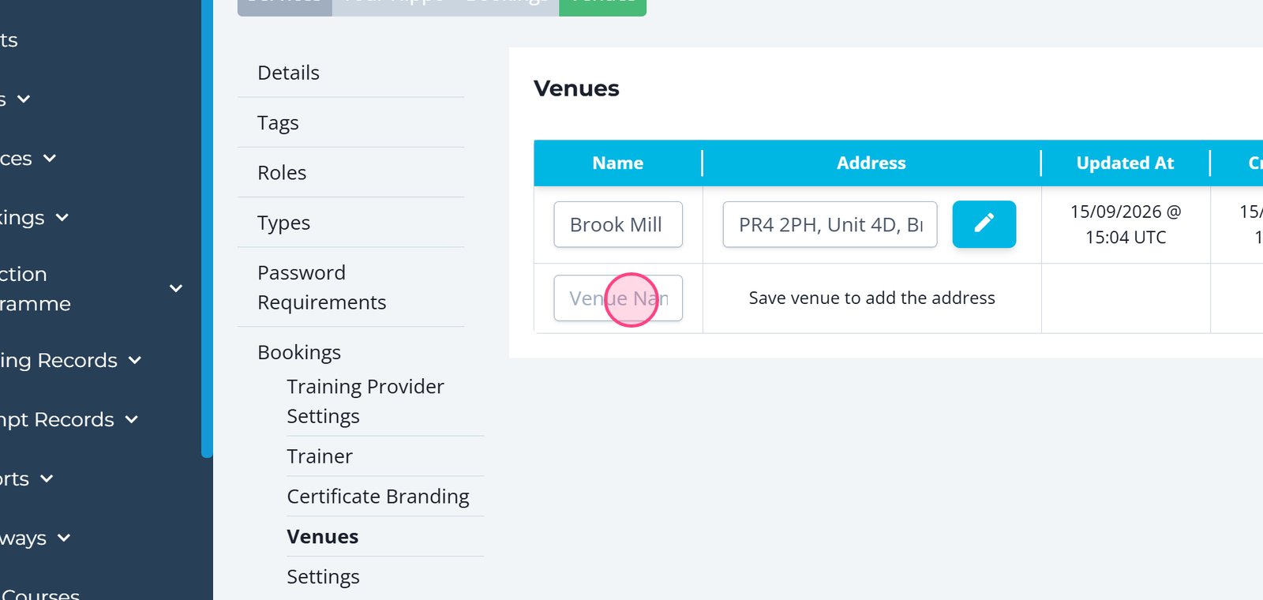The image size is (1263, 600).
Task: Toggle the chevron next to 'orts' in sidebar
Action: coord(47,478)
